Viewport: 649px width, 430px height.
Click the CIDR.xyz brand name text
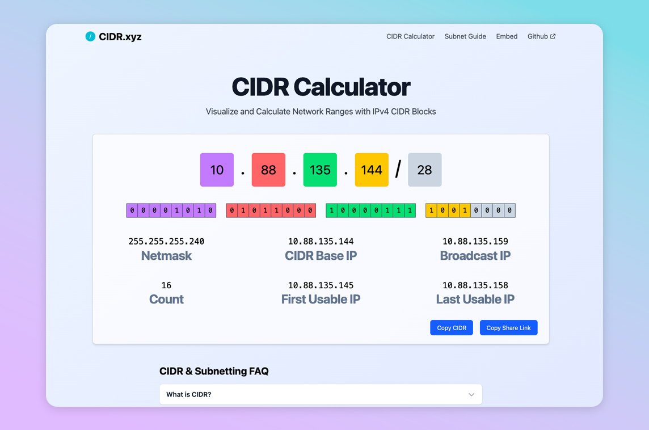(x=120, y=37)
